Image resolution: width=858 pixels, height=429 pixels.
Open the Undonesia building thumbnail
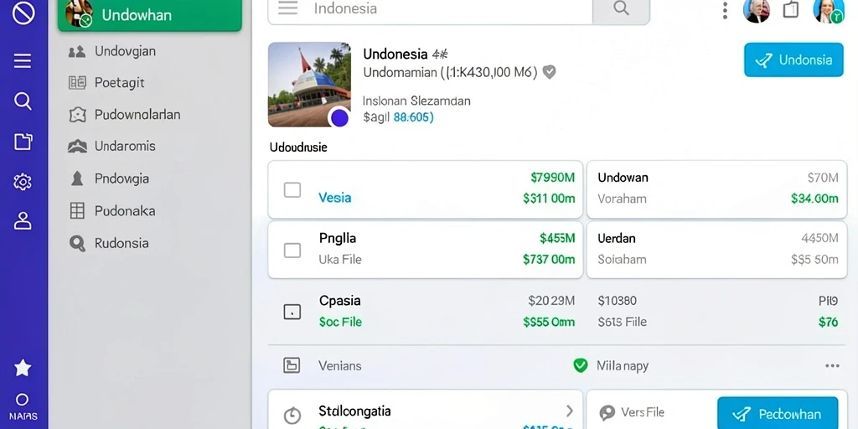click(309, 85)
